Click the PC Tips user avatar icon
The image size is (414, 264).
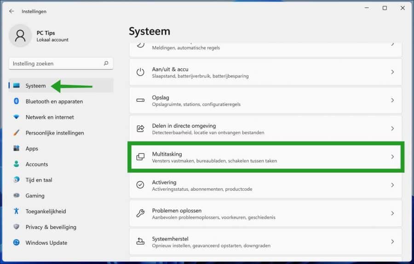(20, 36)
